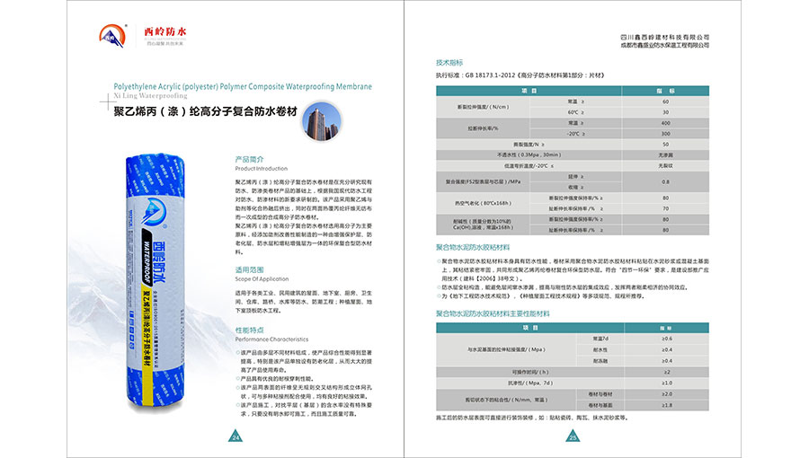Click the 拉断伸长率/% table cell
Screen dimensions: 809x458
[x=483, y=128]
